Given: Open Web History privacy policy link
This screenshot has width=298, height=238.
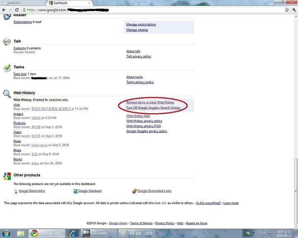Looking at the screenshot, I should click(x=144, y=121).
